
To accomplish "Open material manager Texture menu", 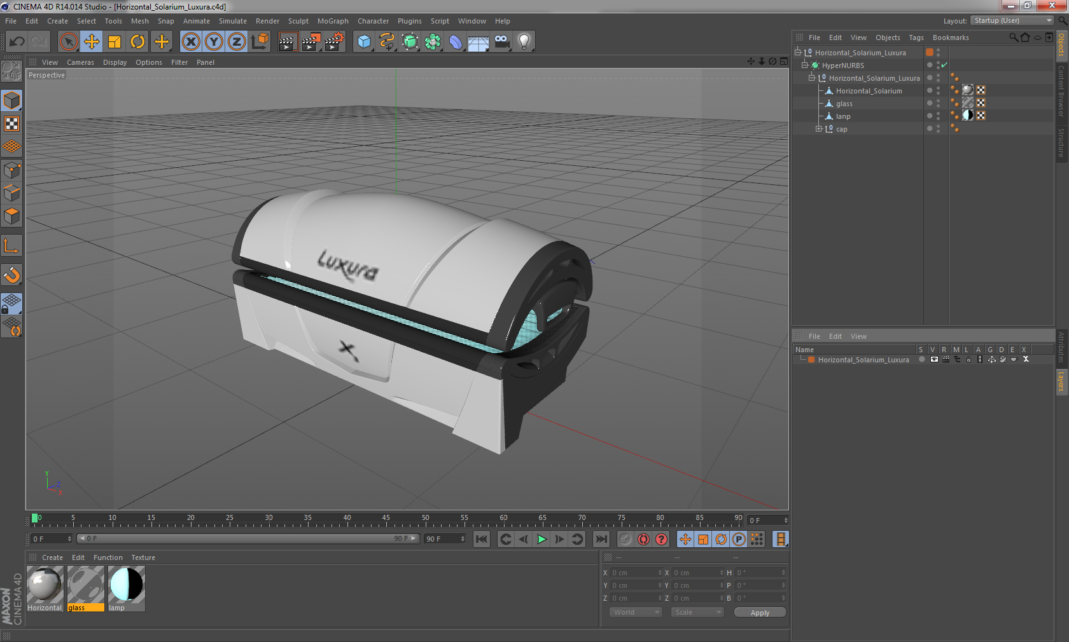I will click(x=143, y=557).
